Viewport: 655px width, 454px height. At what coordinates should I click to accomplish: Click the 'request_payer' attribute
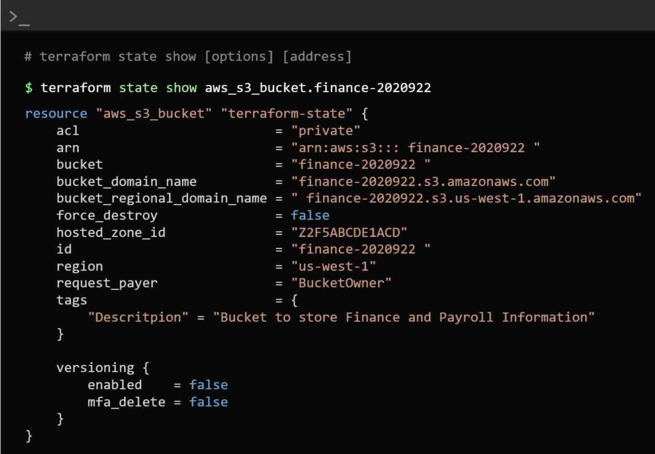(107, 283)
